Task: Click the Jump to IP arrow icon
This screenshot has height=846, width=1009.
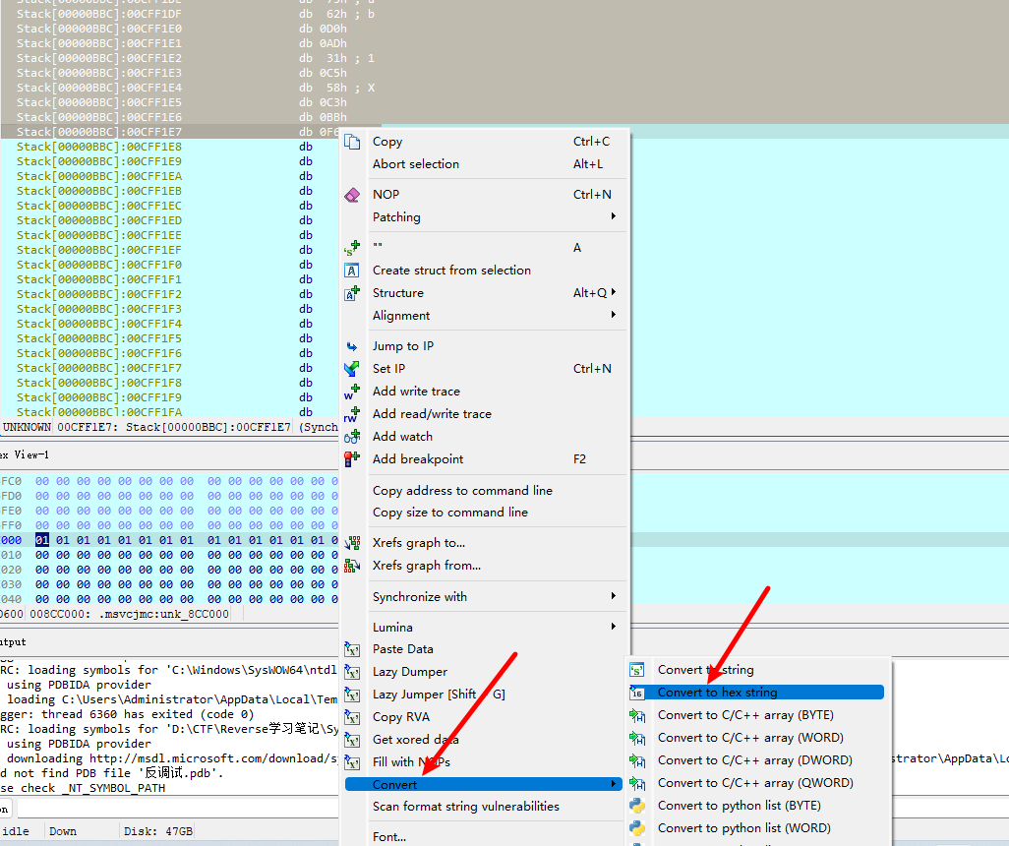Action: coord(352,346)
